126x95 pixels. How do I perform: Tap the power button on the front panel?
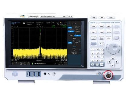click(15, 74)
